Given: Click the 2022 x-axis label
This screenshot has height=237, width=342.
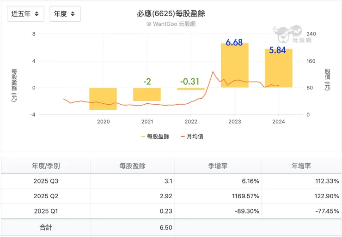Looking at the screenshot, I should [191, 122].
